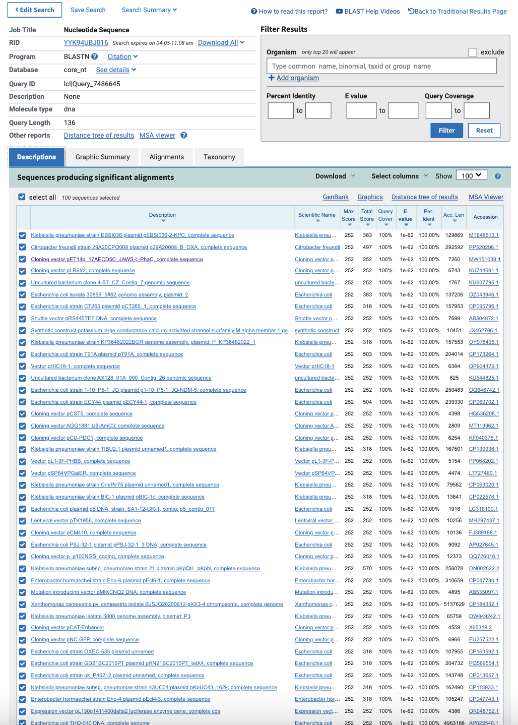Click the organism name input field
Image resolution: width=518 pixels, height=725 pixels.
pos(381,66)
